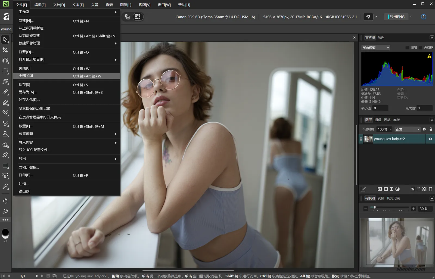
Task: Select the Hand (view) tool
Action: coord(5,201)
